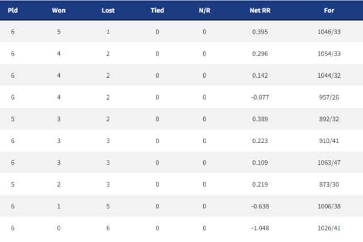
Task: Click the For value 957/26
Action: pyautogui.click(x=329, y=97)
